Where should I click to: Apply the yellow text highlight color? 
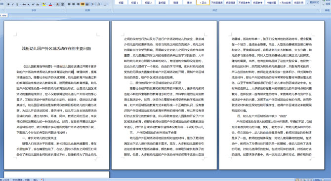pos(44,4)
